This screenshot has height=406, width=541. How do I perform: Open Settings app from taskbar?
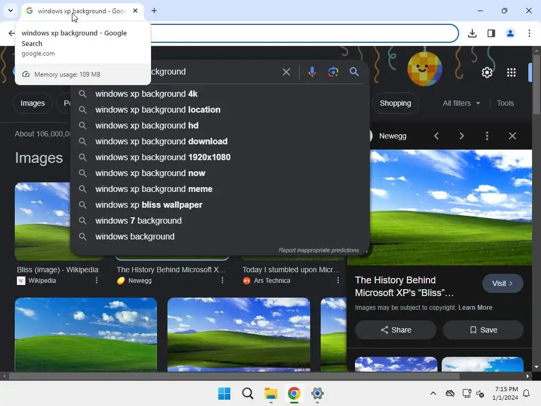coord(317,393)
